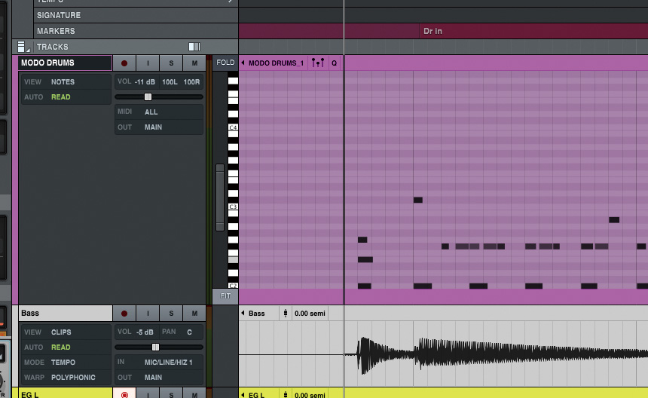648x398 pixels.
Task: Click the FIT button below keyboard
Action: click(225, 296)
